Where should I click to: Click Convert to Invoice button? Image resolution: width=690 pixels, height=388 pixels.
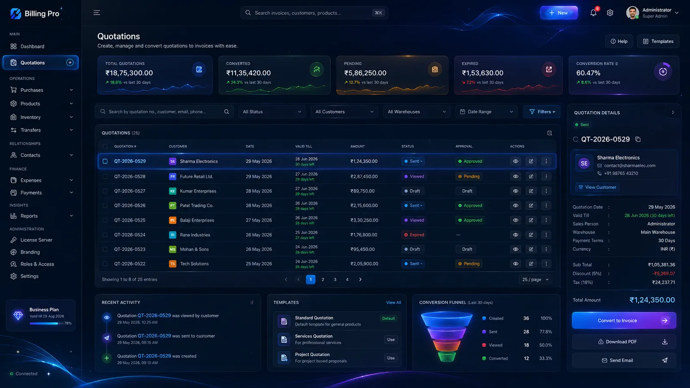tap(624, 321)
